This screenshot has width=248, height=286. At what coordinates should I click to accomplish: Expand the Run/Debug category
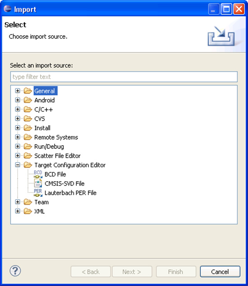[x=18, y=146]
